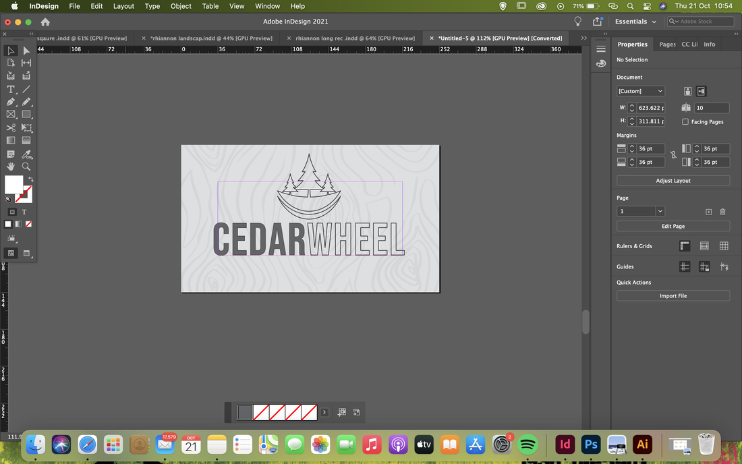Image resolution: width=742 pixels, height=464 pixels.
Task: Click the Adjust Layout button
Action: pos(673,181)
